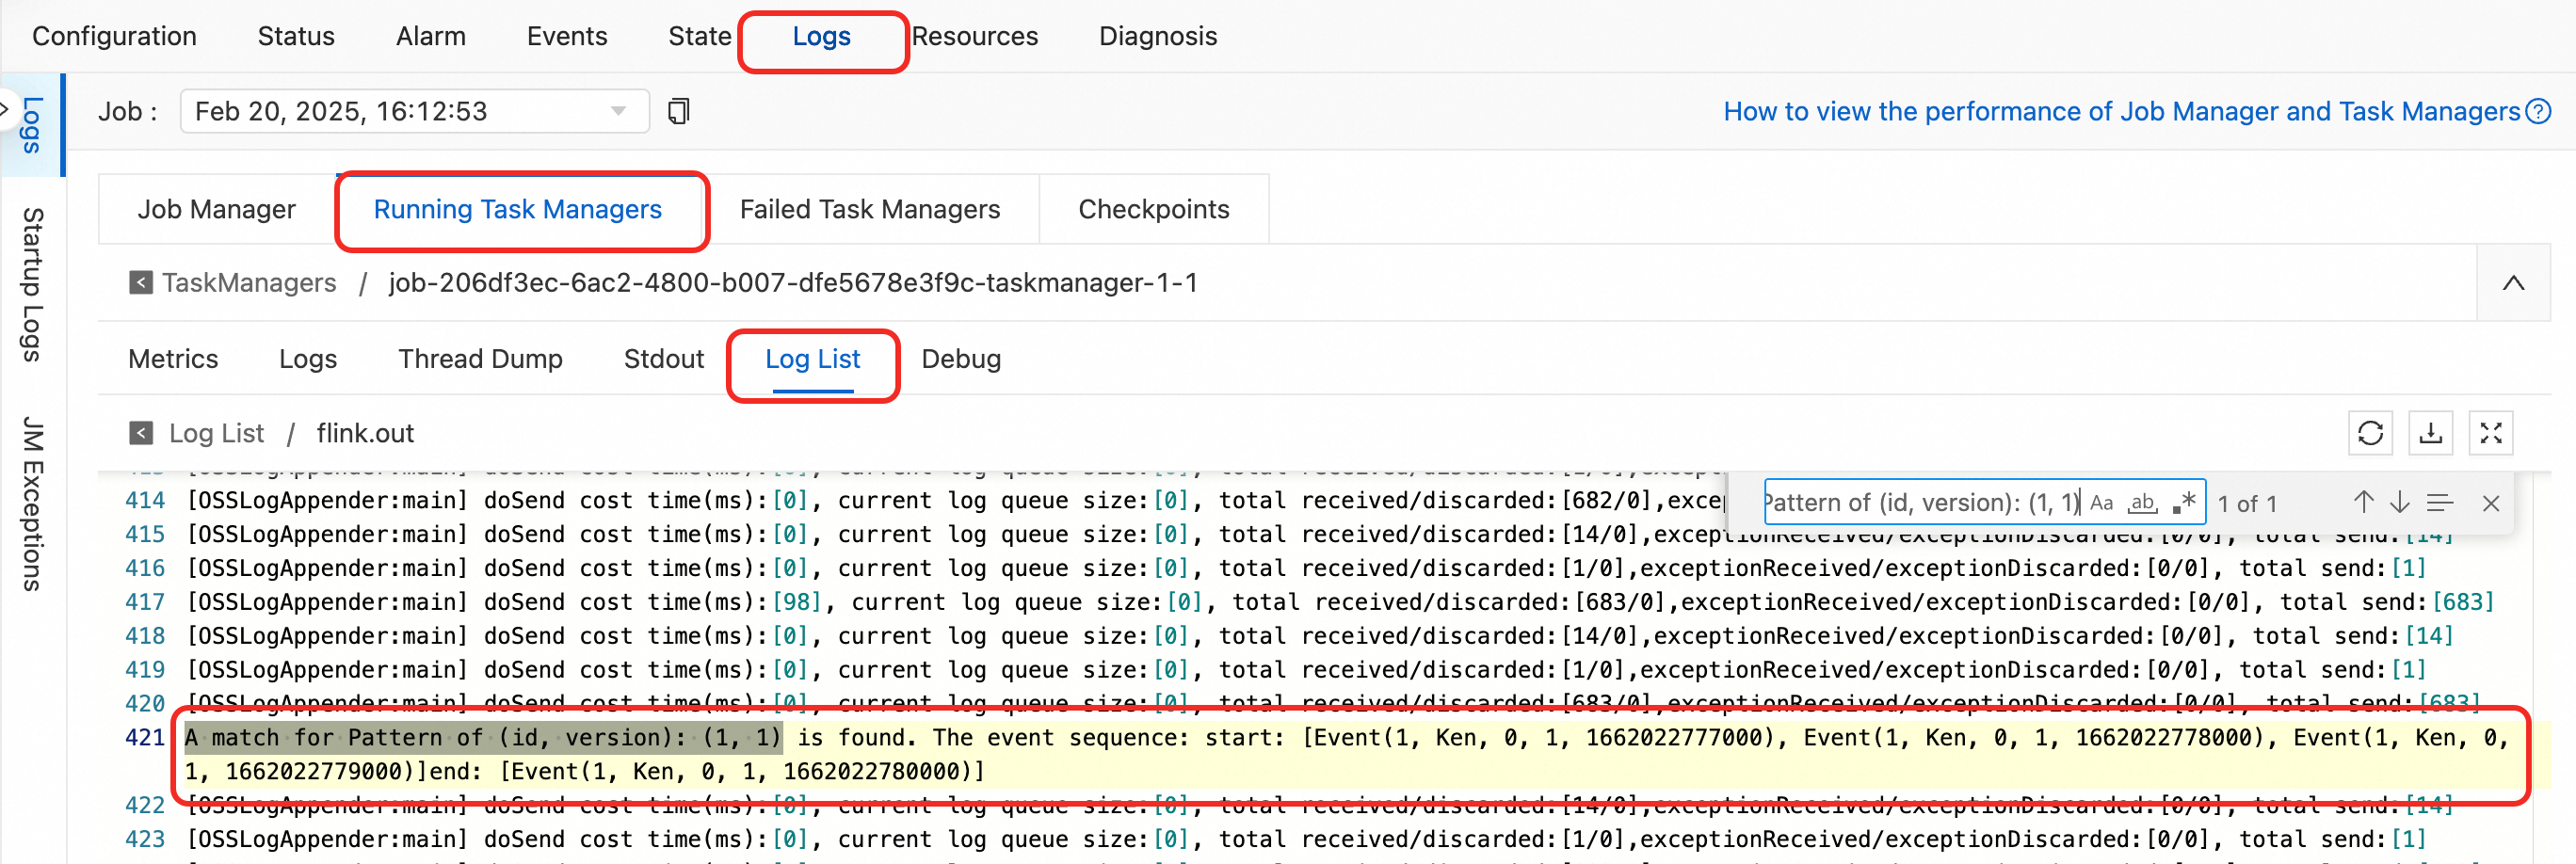Jump to next search match
This screenshot has height=864, width=2576.
(2399, 502)
